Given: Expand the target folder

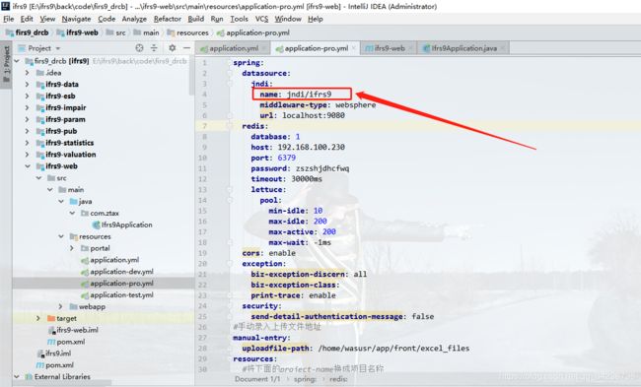Looking at the screenshot, I should click(38, 318).
